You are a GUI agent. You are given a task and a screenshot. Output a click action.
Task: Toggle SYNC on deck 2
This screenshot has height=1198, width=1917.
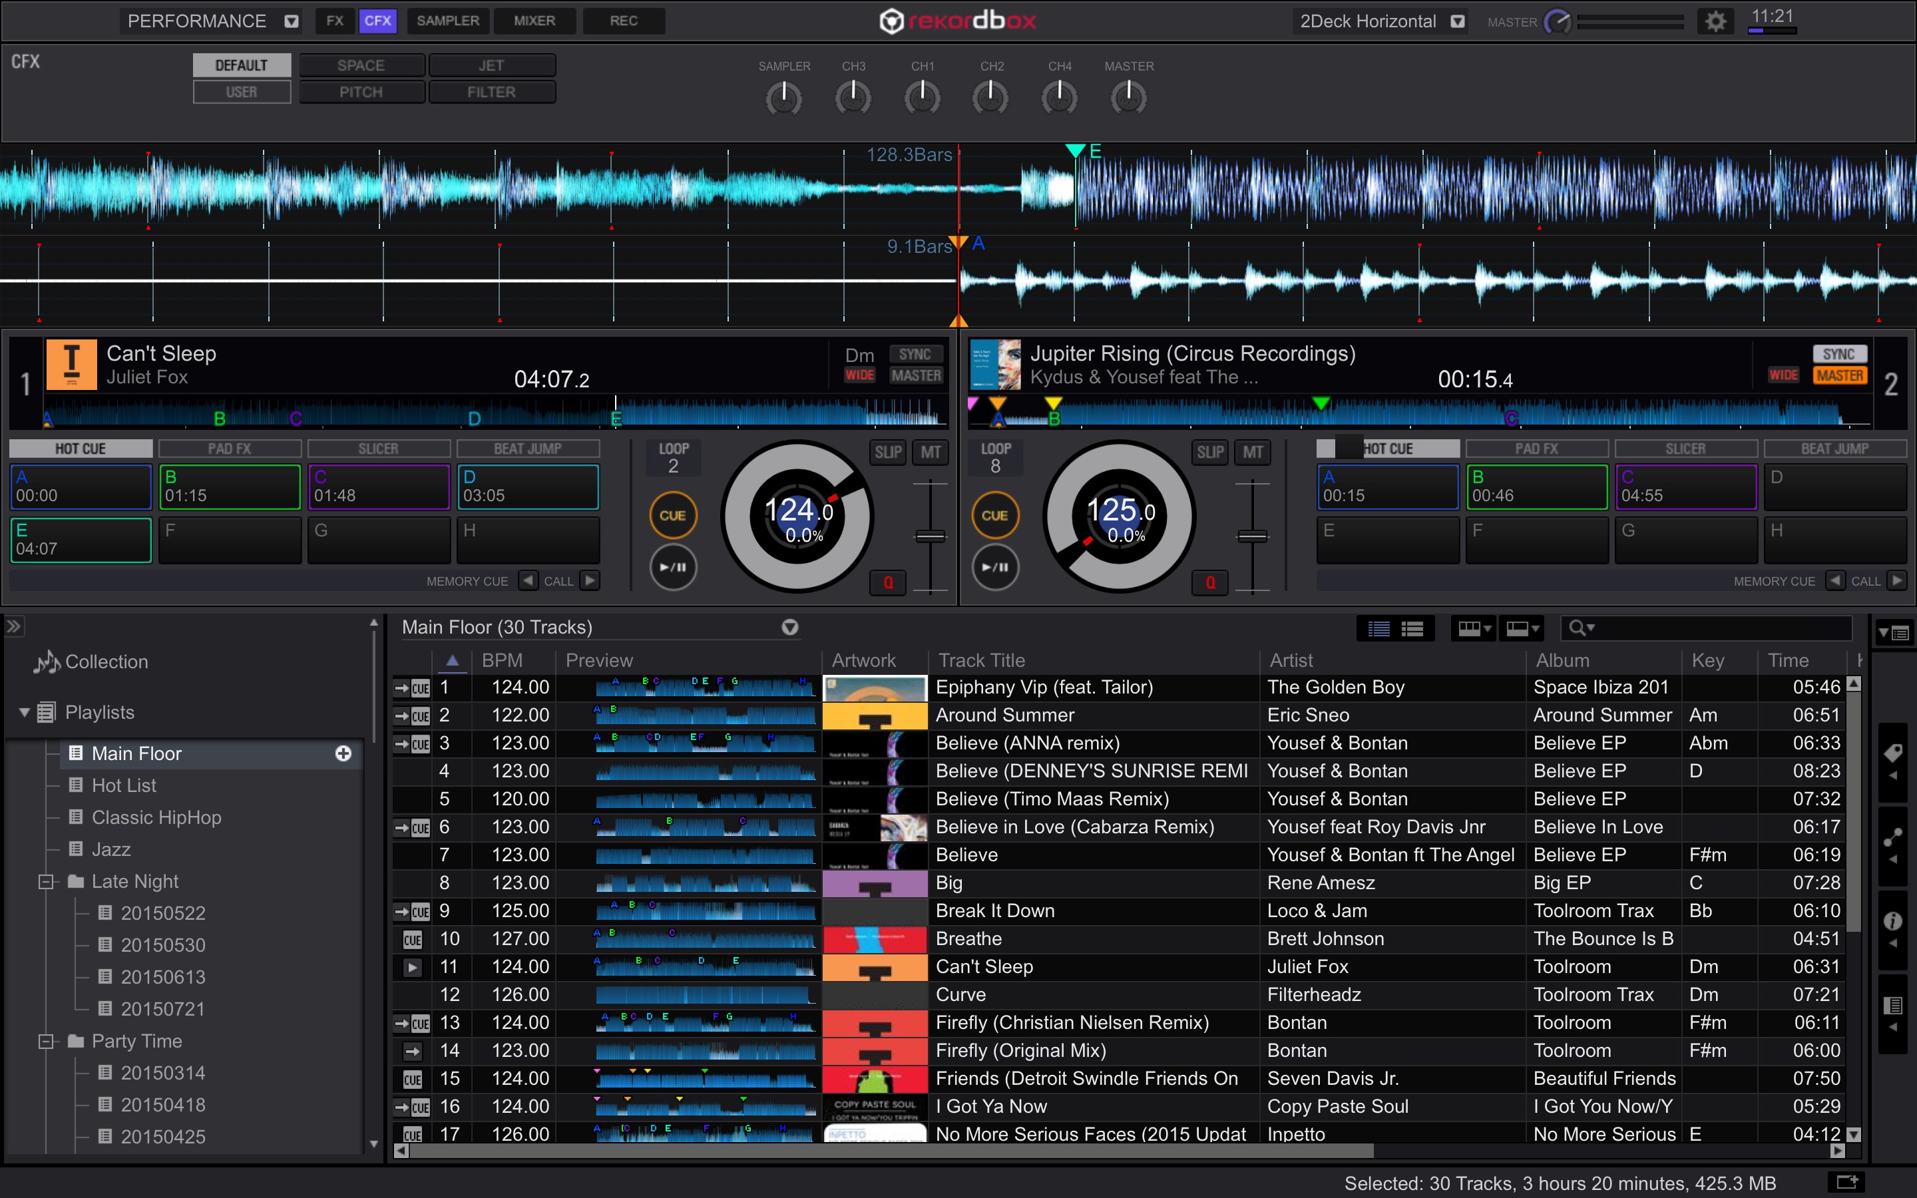1838,354
